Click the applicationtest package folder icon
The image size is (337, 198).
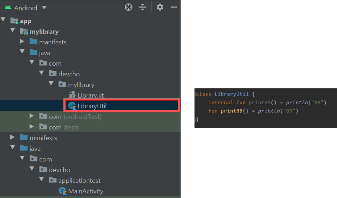(53, 180)
